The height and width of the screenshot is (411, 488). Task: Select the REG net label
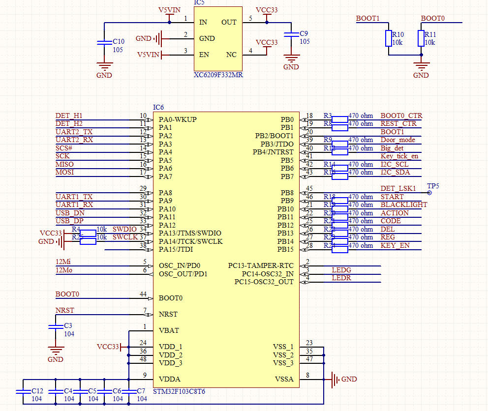click(388, 237)
